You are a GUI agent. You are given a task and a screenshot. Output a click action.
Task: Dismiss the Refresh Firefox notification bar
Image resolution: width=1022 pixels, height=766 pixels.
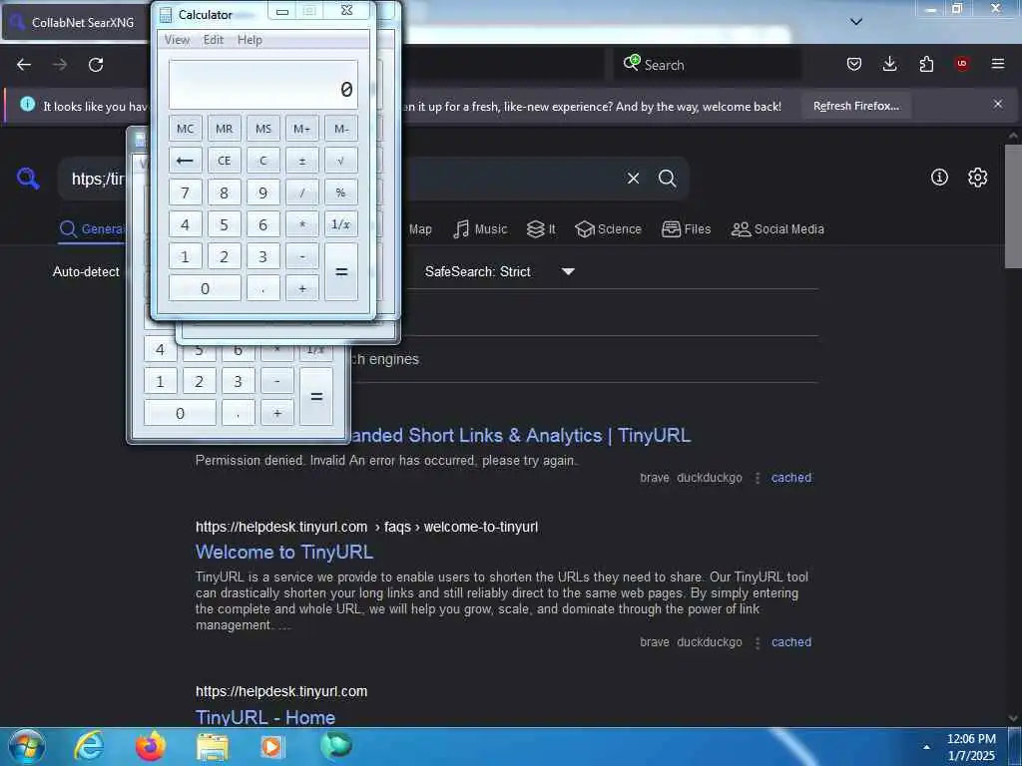pos(998,104)
